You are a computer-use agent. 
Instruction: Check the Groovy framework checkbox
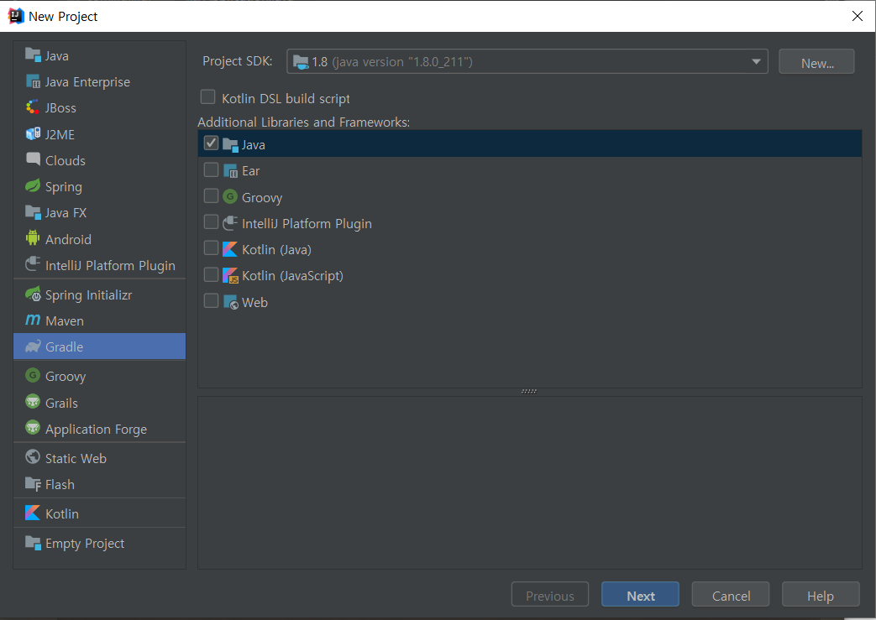tap(211, 195)
